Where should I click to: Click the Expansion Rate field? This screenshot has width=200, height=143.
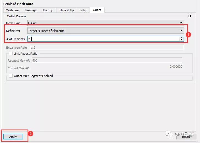pos(107,48)
